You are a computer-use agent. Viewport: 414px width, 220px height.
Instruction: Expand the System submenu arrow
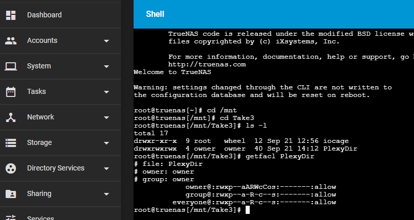[106, 66]
